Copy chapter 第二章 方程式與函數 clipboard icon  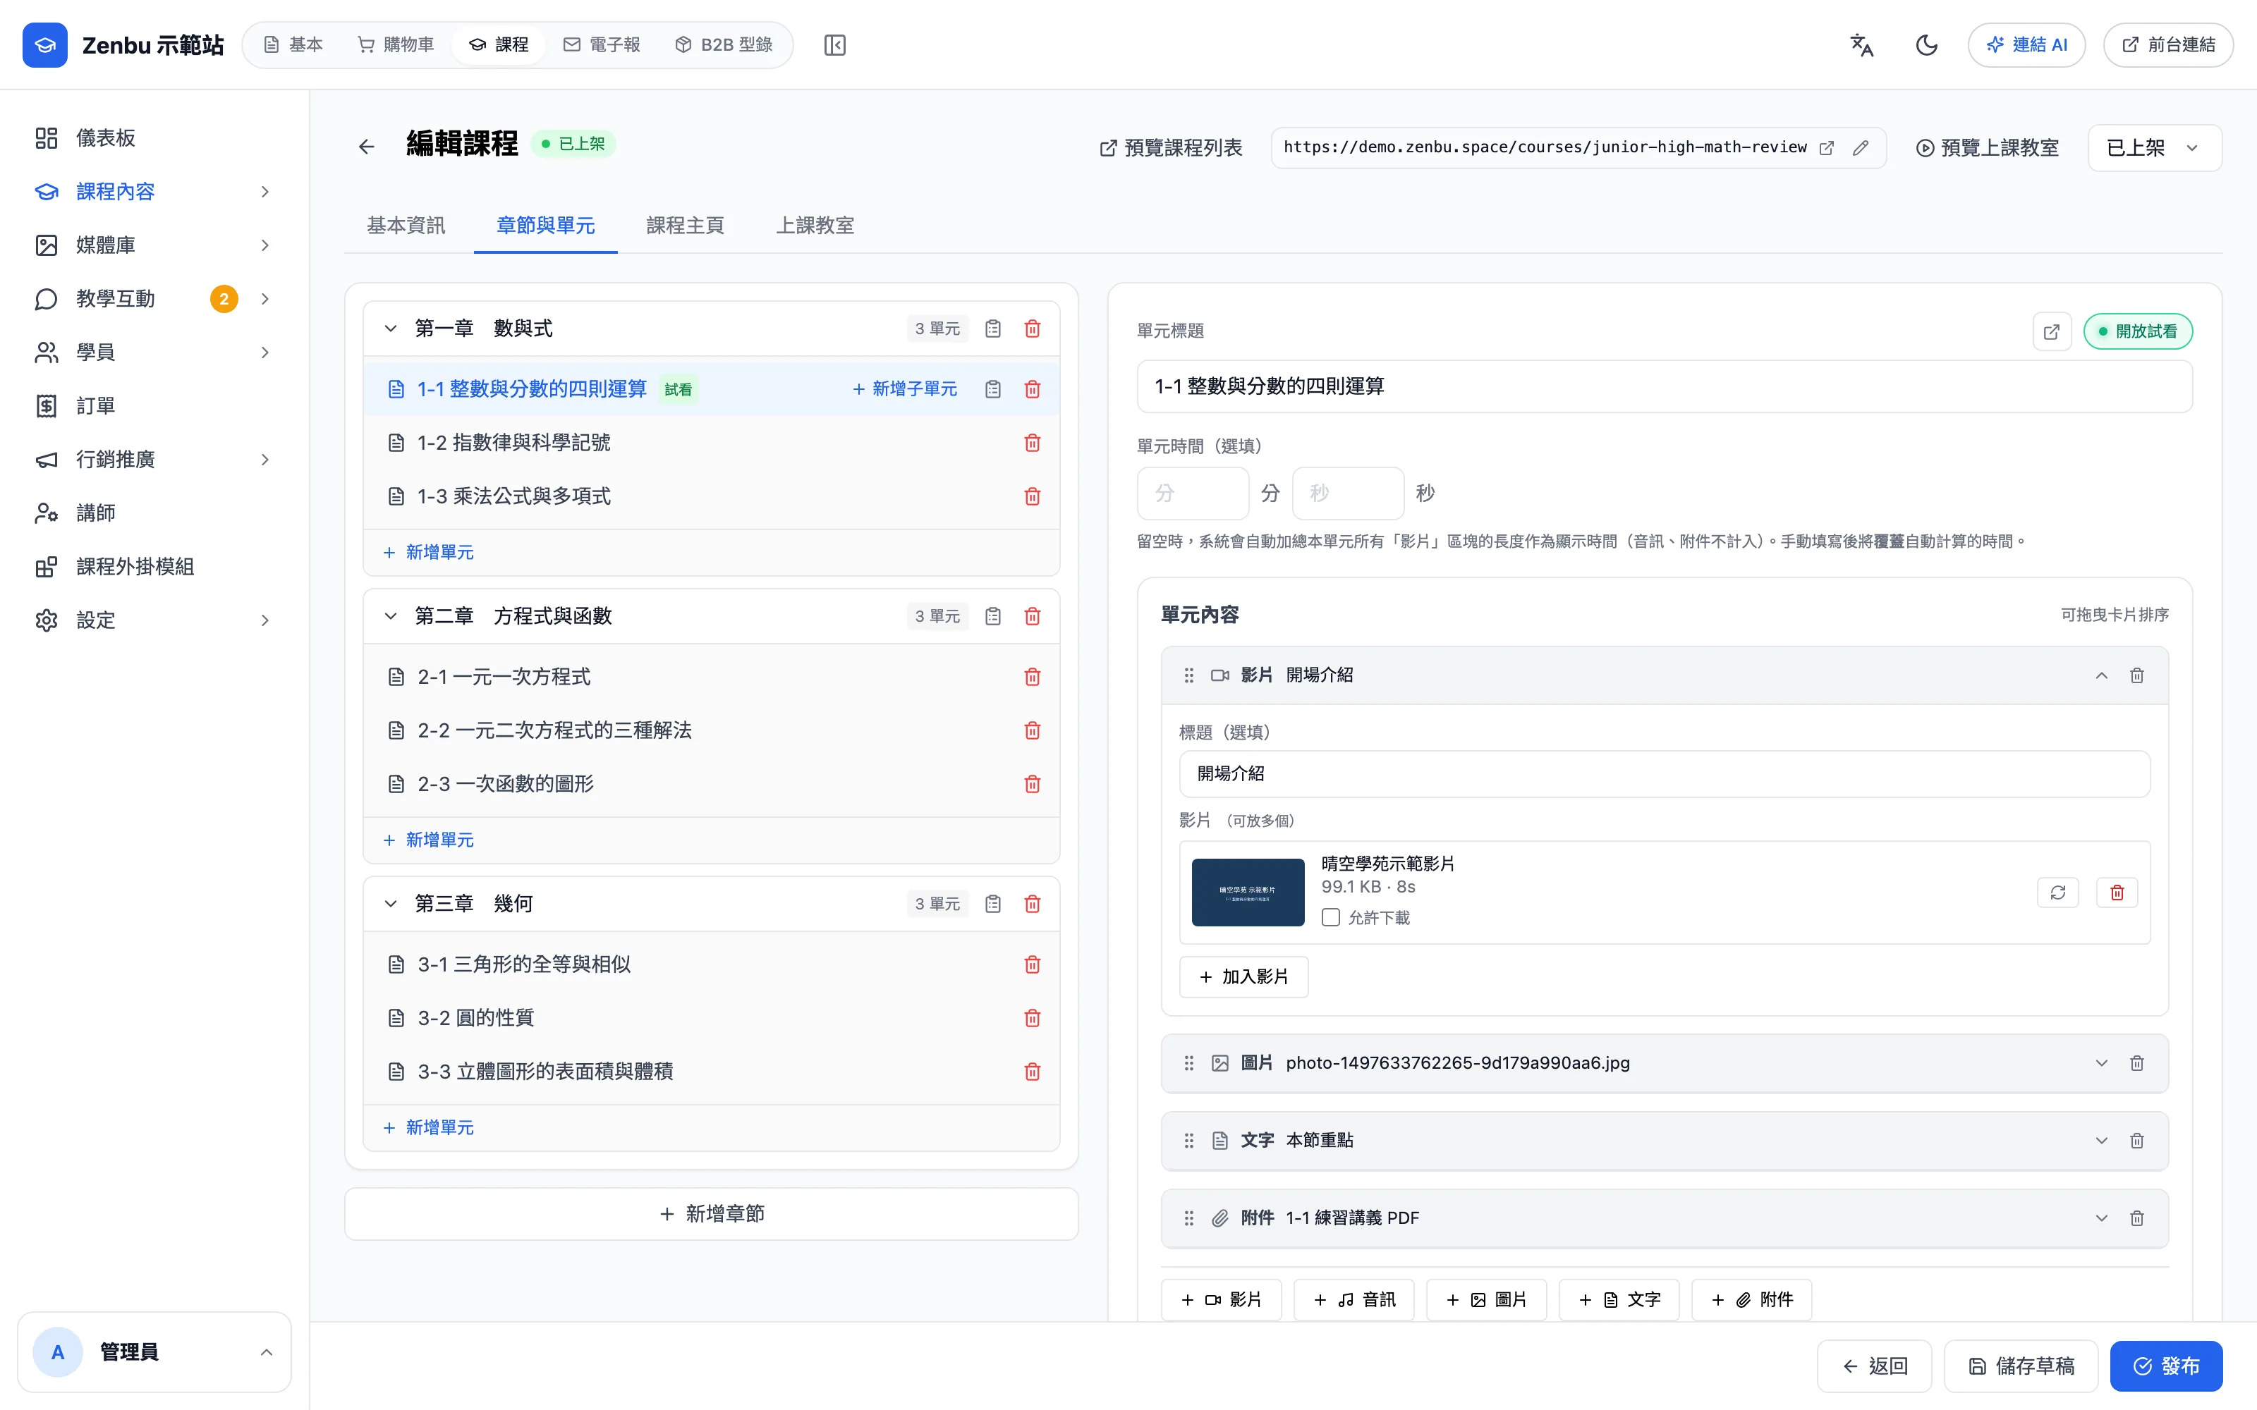[x=993, y=616]
